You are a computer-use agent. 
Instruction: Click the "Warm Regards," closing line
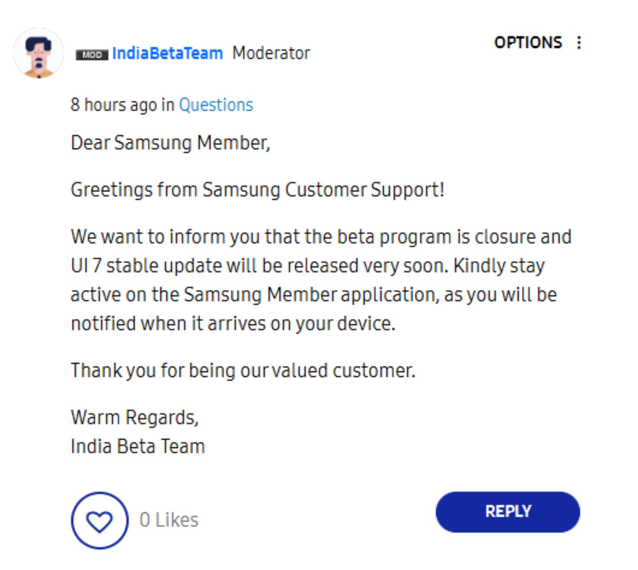click(135, 417)
